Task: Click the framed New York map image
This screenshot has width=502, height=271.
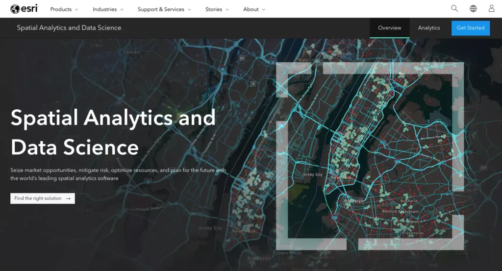Action: 370,156
